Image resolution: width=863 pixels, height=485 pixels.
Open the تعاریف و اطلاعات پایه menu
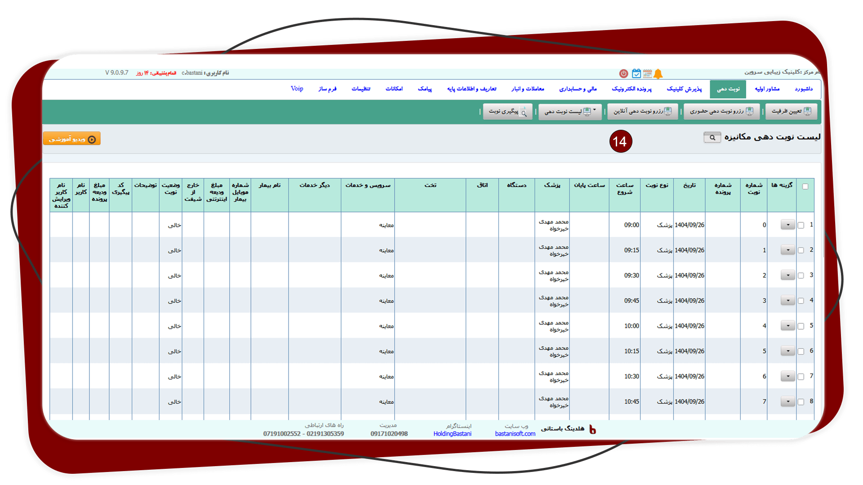pyautogui.click(x=472, y=89)
